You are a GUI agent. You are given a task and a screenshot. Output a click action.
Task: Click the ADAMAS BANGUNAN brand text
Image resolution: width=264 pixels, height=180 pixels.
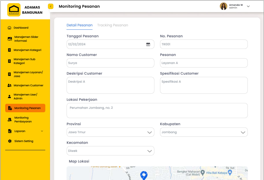point(32,10)
